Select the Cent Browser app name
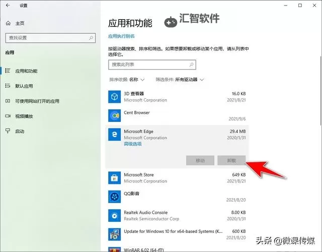322x252 pixels. [x=137, y=112]
